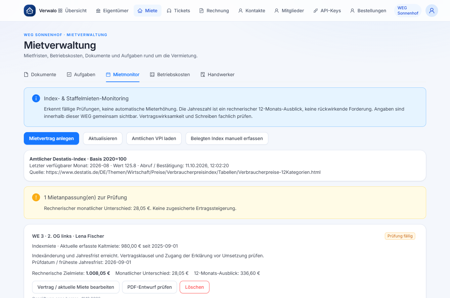The height and width of the screenshot is (298, 450).
Task: Open Mitglieder navigation item
Action: tap(289, 11)
